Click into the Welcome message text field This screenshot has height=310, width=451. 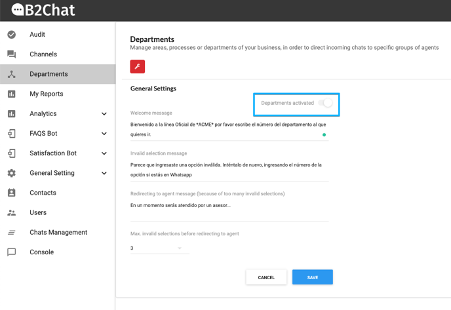pos(229,129)
